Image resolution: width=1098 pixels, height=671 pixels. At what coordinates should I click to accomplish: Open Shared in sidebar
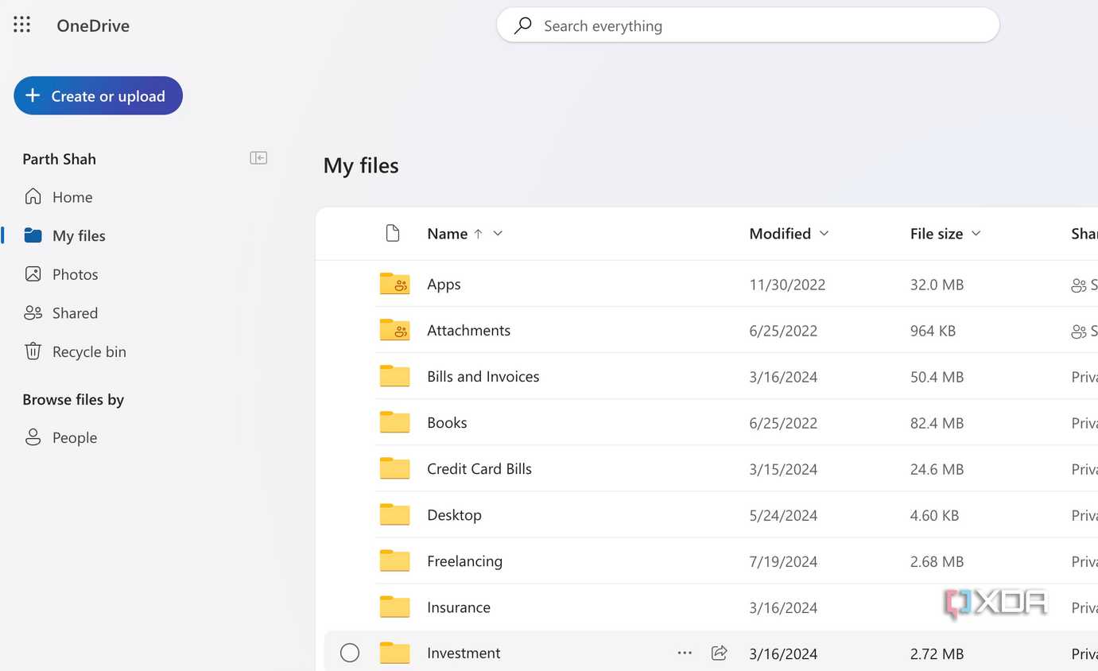(x=61, y=312)
